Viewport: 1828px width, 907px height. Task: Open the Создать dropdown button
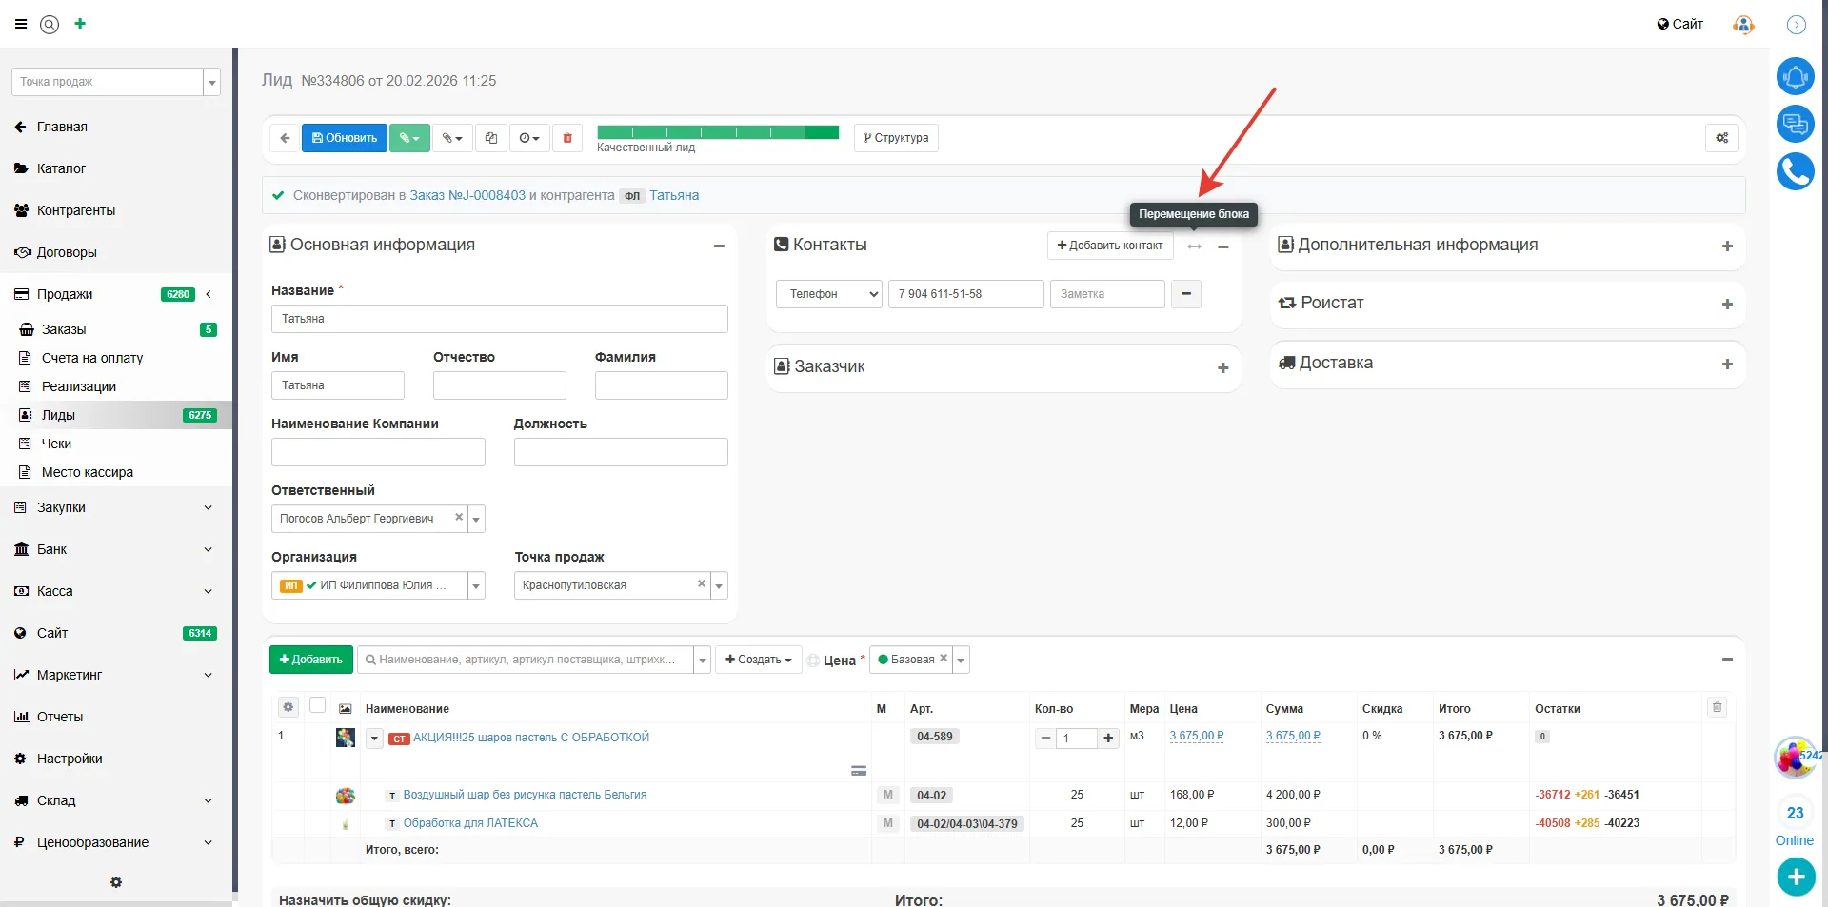click(758, 660)
